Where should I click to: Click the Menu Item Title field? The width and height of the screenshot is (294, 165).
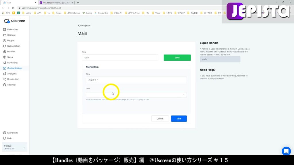click(x=136, y=80)
